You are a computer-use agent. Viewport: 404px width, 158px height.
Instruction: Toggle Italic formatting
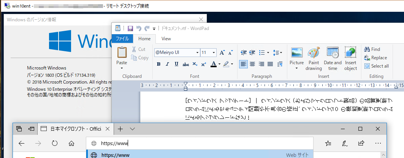pyautogui.click(x=167, y=64)
